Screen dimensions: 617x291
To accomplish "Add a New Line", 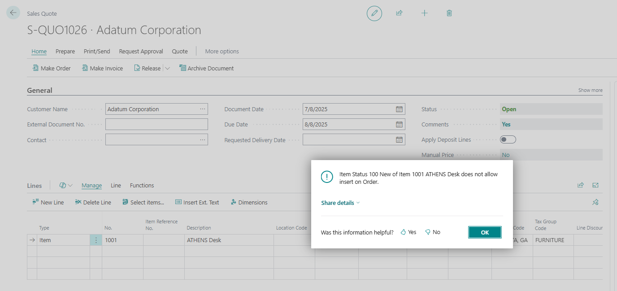I will pos(48,202).
